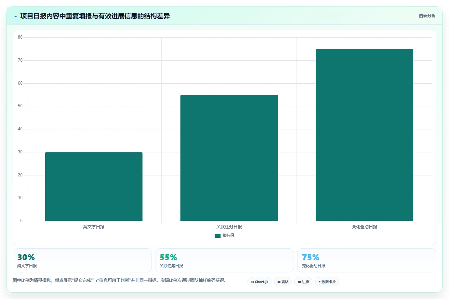Click the y-axis value 50
449x299 pixels.
(x=20, y=106)
